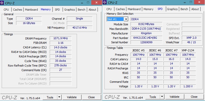Click Tools button in left window
The image size is (205, 101).
point(50,97)
